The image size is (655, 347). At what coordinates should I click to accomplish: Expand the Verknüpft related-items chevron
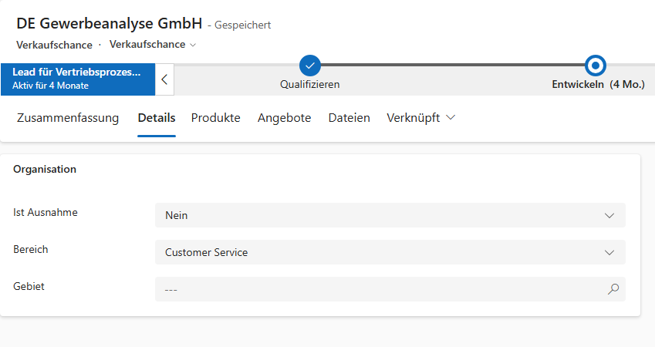pyautogui.click(x=451, y=118)
